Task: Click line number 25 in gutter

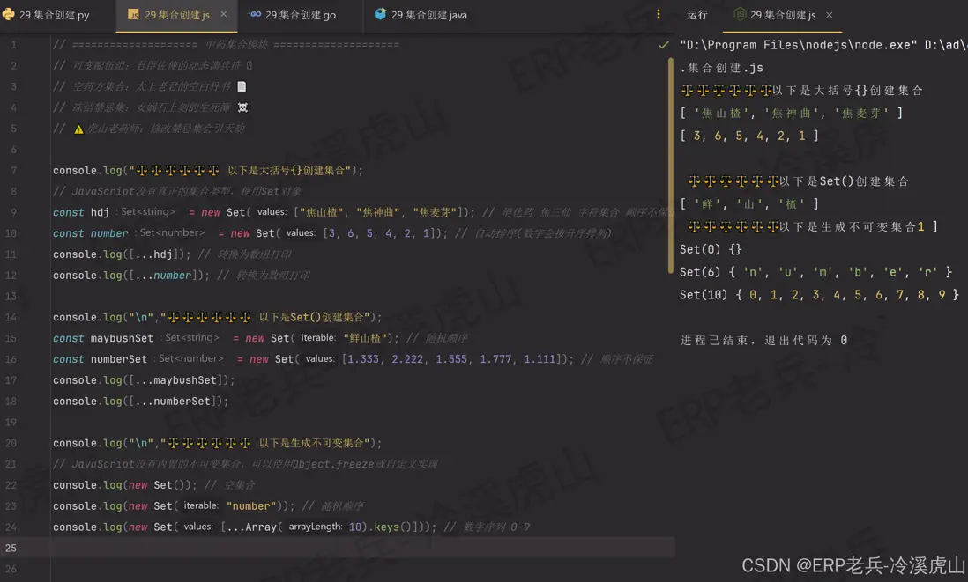Action: (x=11, y=548)
